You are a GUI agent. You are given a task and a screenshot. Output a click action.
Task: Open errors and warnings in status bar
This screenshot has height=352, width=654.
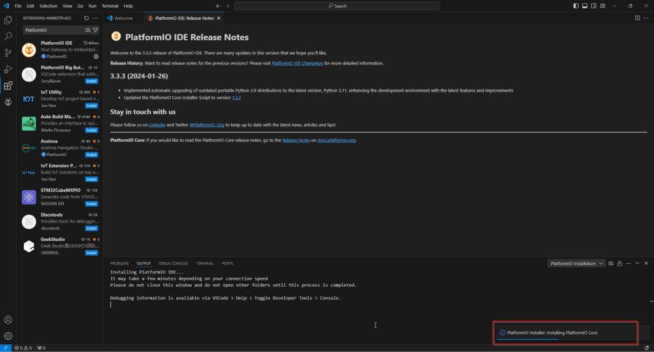pos(23,348)
